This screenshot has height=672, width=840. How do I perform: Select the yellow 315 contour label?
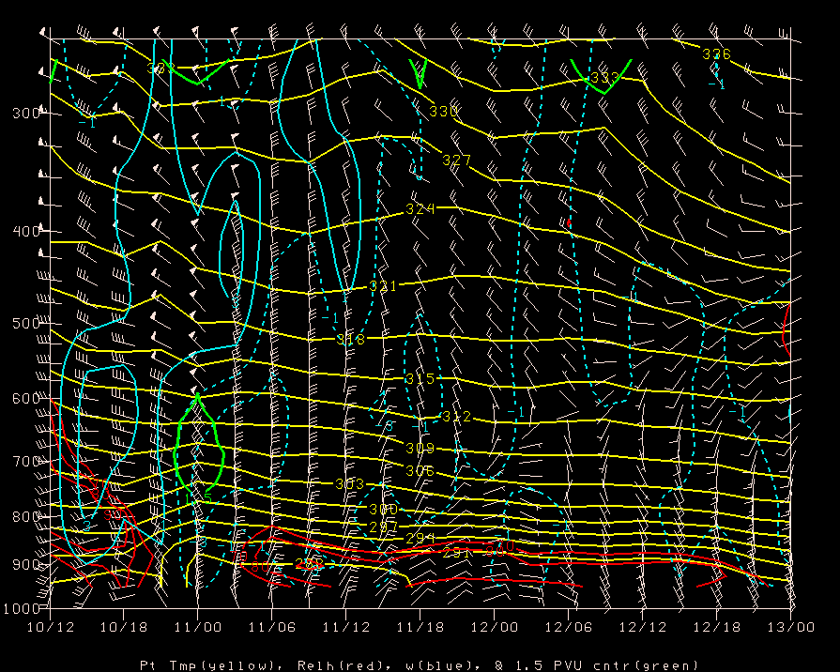click(x=420, y=379)
